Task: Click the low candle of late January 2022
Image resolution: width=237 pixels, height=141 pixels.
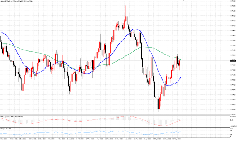Action: click(x=70, y=89)
